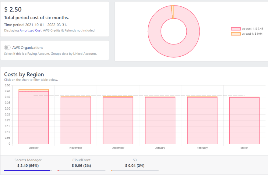Open the Amortized Cost link
This screenshot has width=268, height=175.
pos(30,30)
